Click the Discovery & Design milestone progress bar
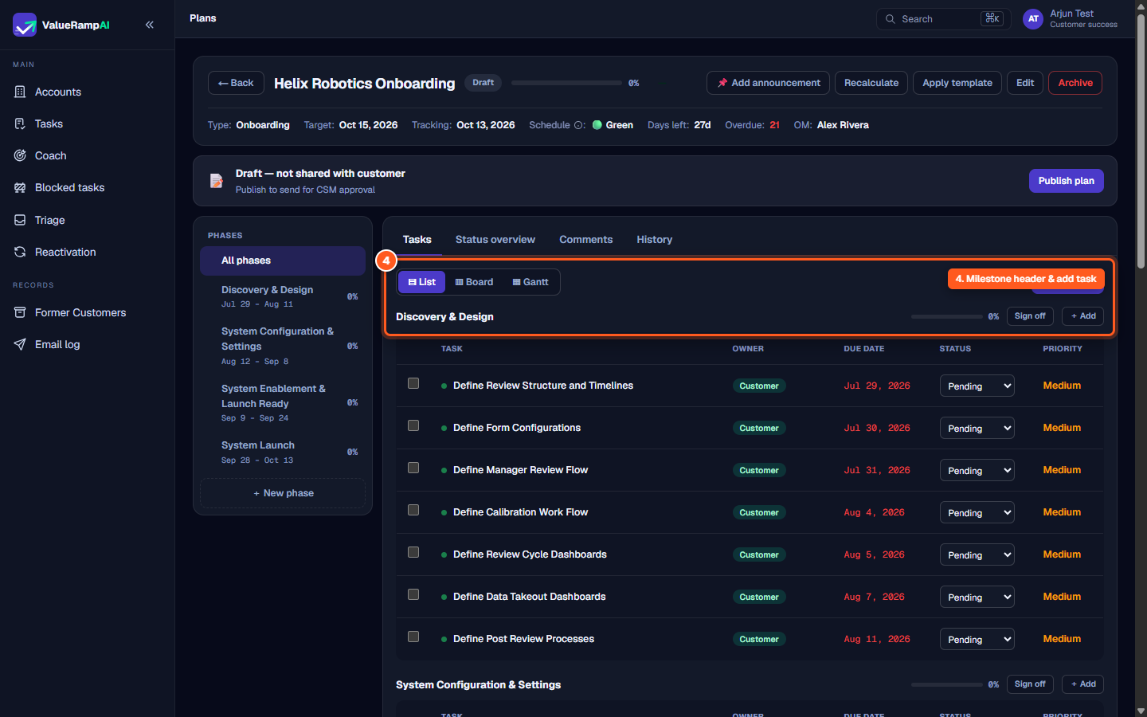The image size is (1147, 717). click(947, 316)
